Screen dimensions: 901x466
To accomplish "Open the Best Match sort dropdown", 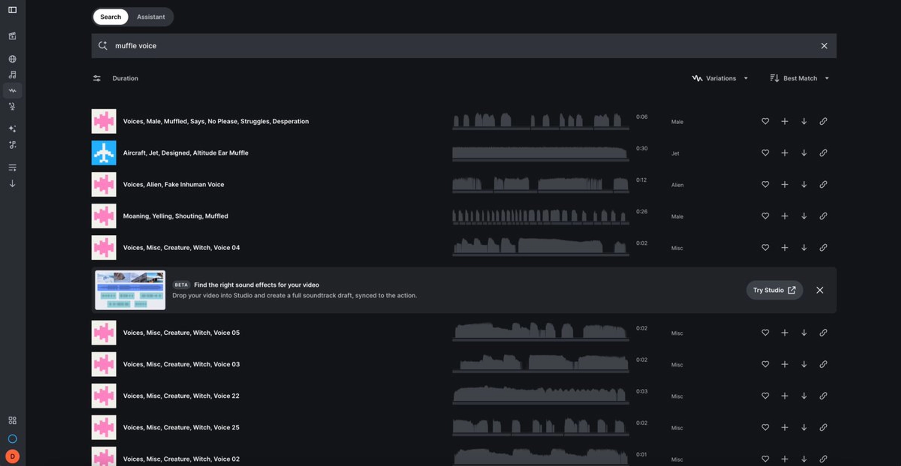I will (x=800, y=78).
